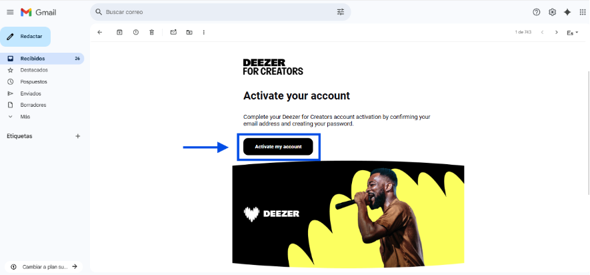Screen dimensions: 590x275
Task: Report email as spam
Action: [136, 33]
